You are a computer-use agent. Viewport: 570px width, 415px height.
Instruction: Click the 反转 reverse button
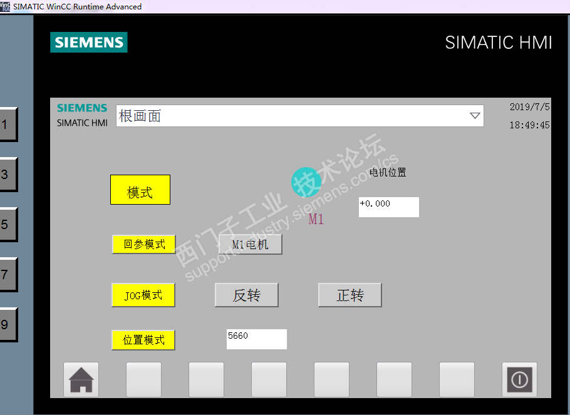point(246,295)
